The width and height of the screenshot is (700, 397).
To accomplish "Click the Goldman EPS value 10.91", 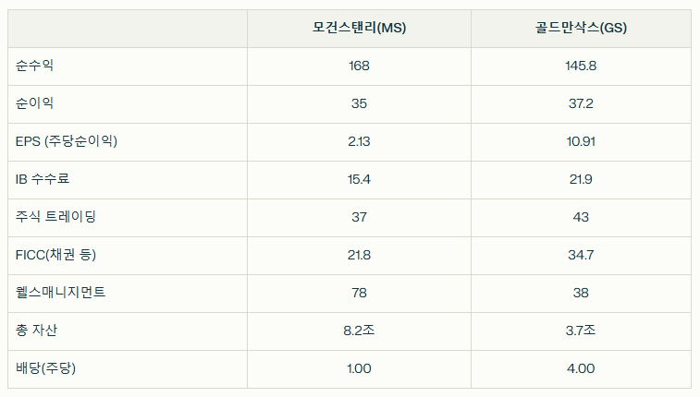I will (x=581, y=141).
